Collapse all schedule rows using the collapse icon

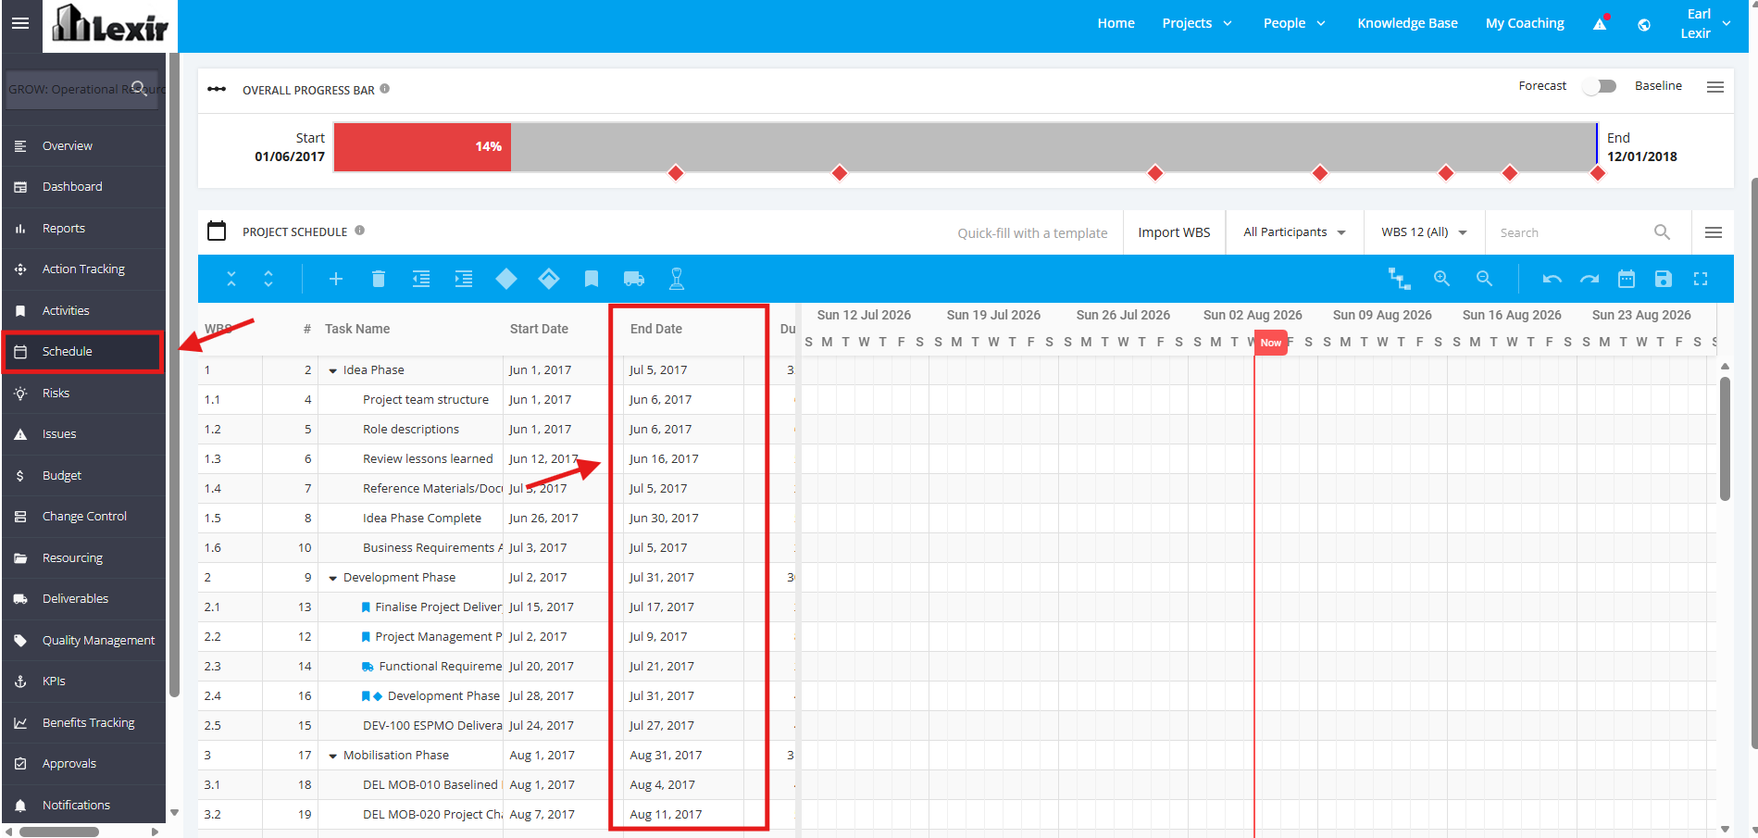[231, 279]
